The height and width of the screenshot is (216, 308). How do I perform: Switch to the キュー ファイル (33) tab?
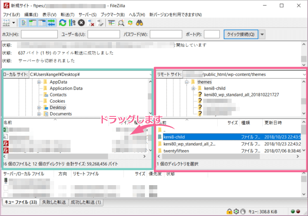(21, 202)
